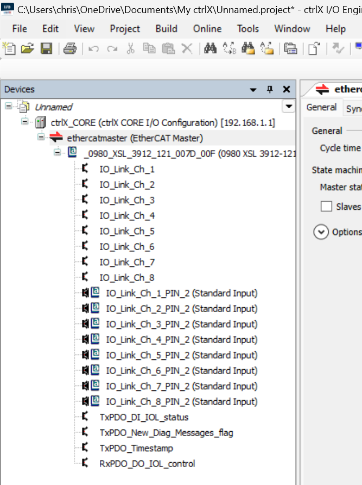Open the View menu

pos(84,29)
